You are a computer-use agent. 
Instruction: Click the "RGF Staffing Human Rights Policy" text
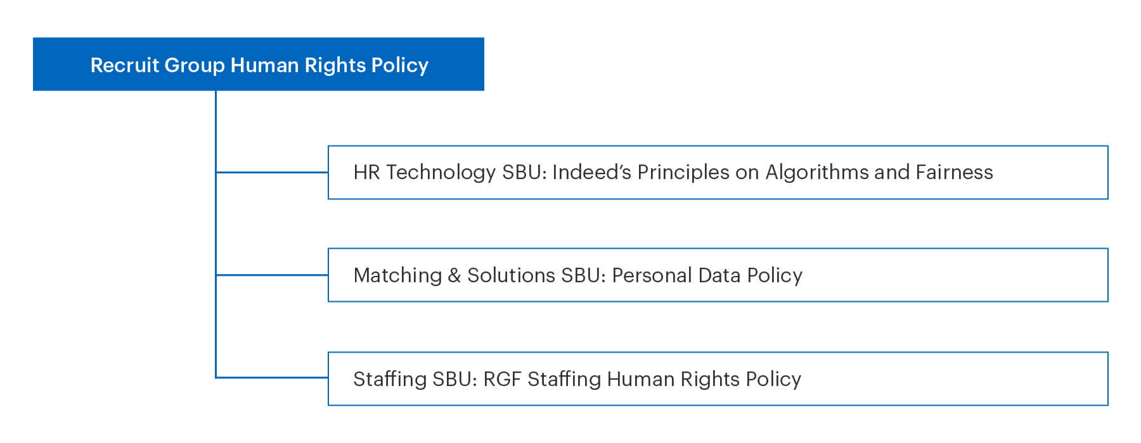coord(641,378)
